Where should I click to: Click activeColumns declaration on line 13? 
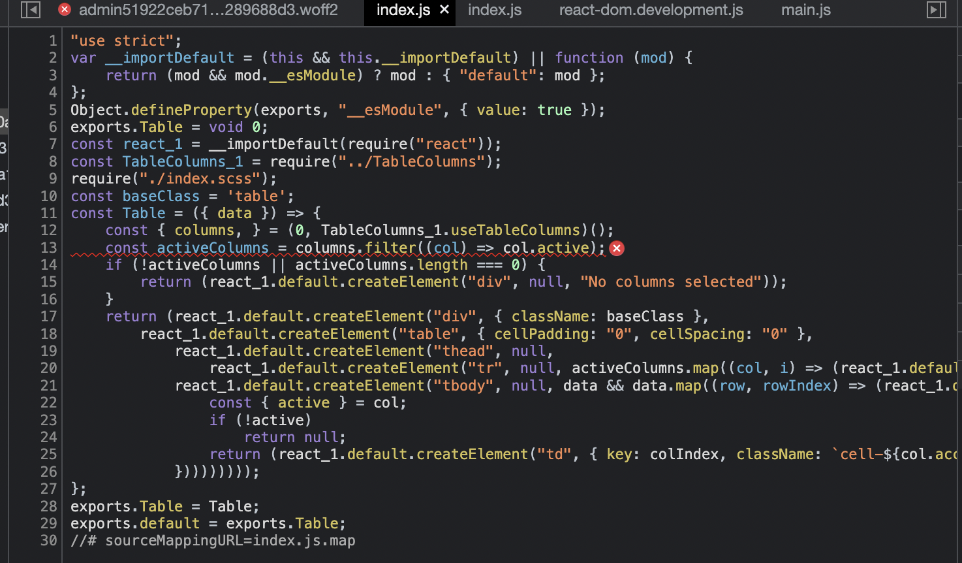(x=213, y=248)
